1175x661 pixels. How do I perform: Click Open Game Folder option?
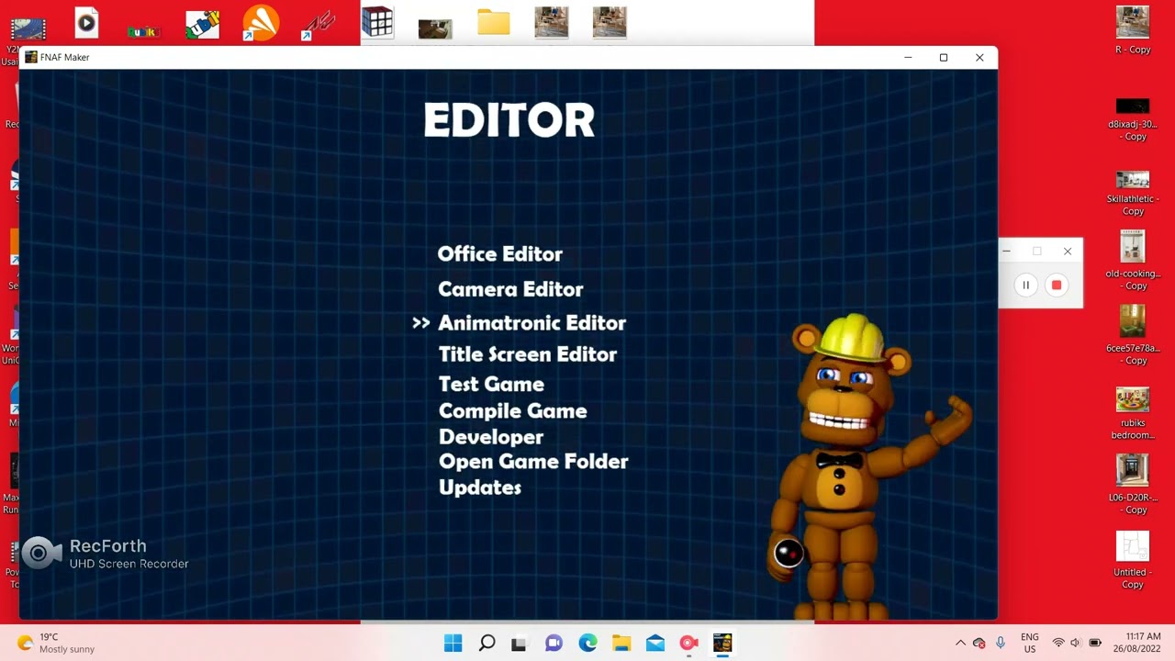coord(533,462)
